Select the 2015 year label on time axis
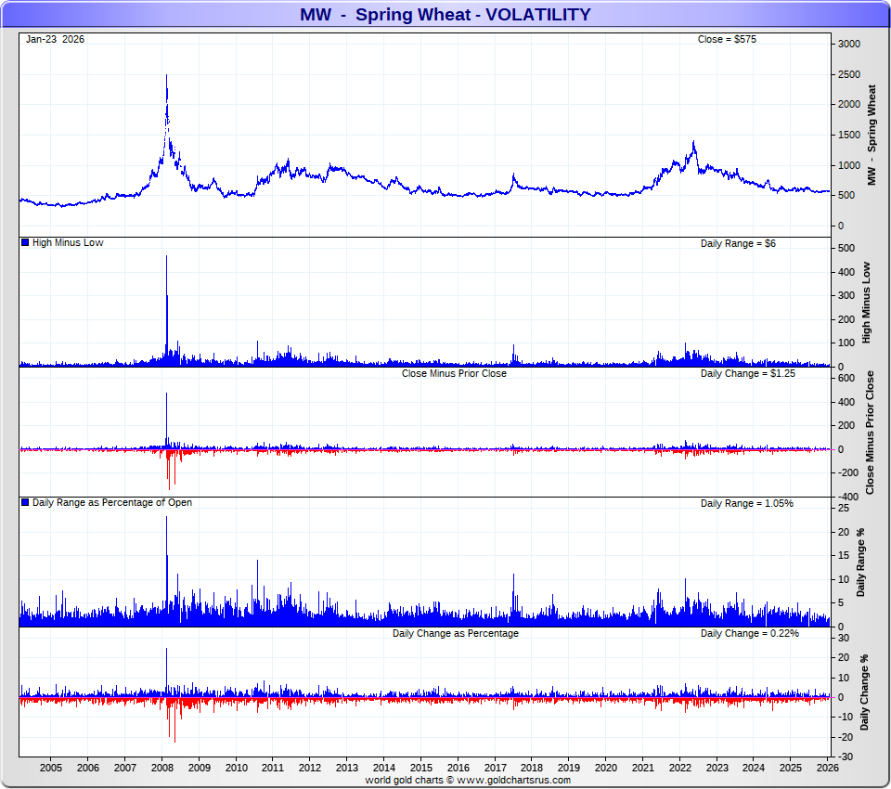The image size is (891, 789). [x=420, y=768]
